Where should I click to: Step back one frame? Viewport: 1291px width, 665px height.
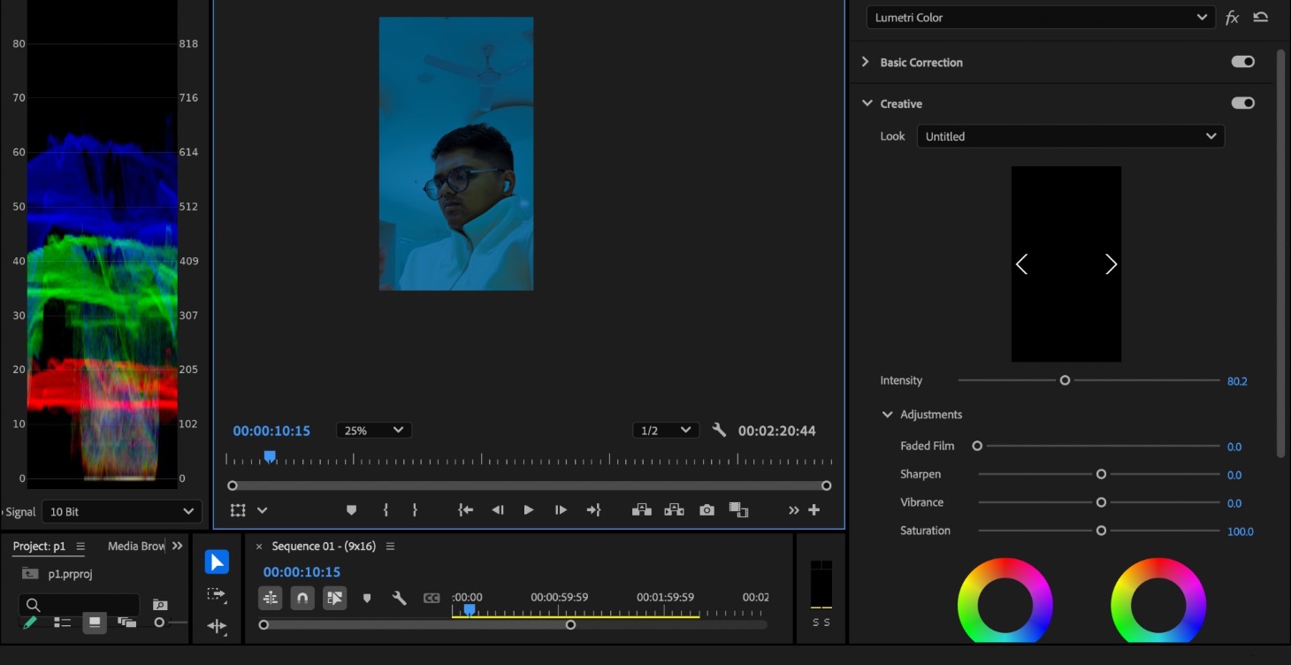(x=498, y=510)
